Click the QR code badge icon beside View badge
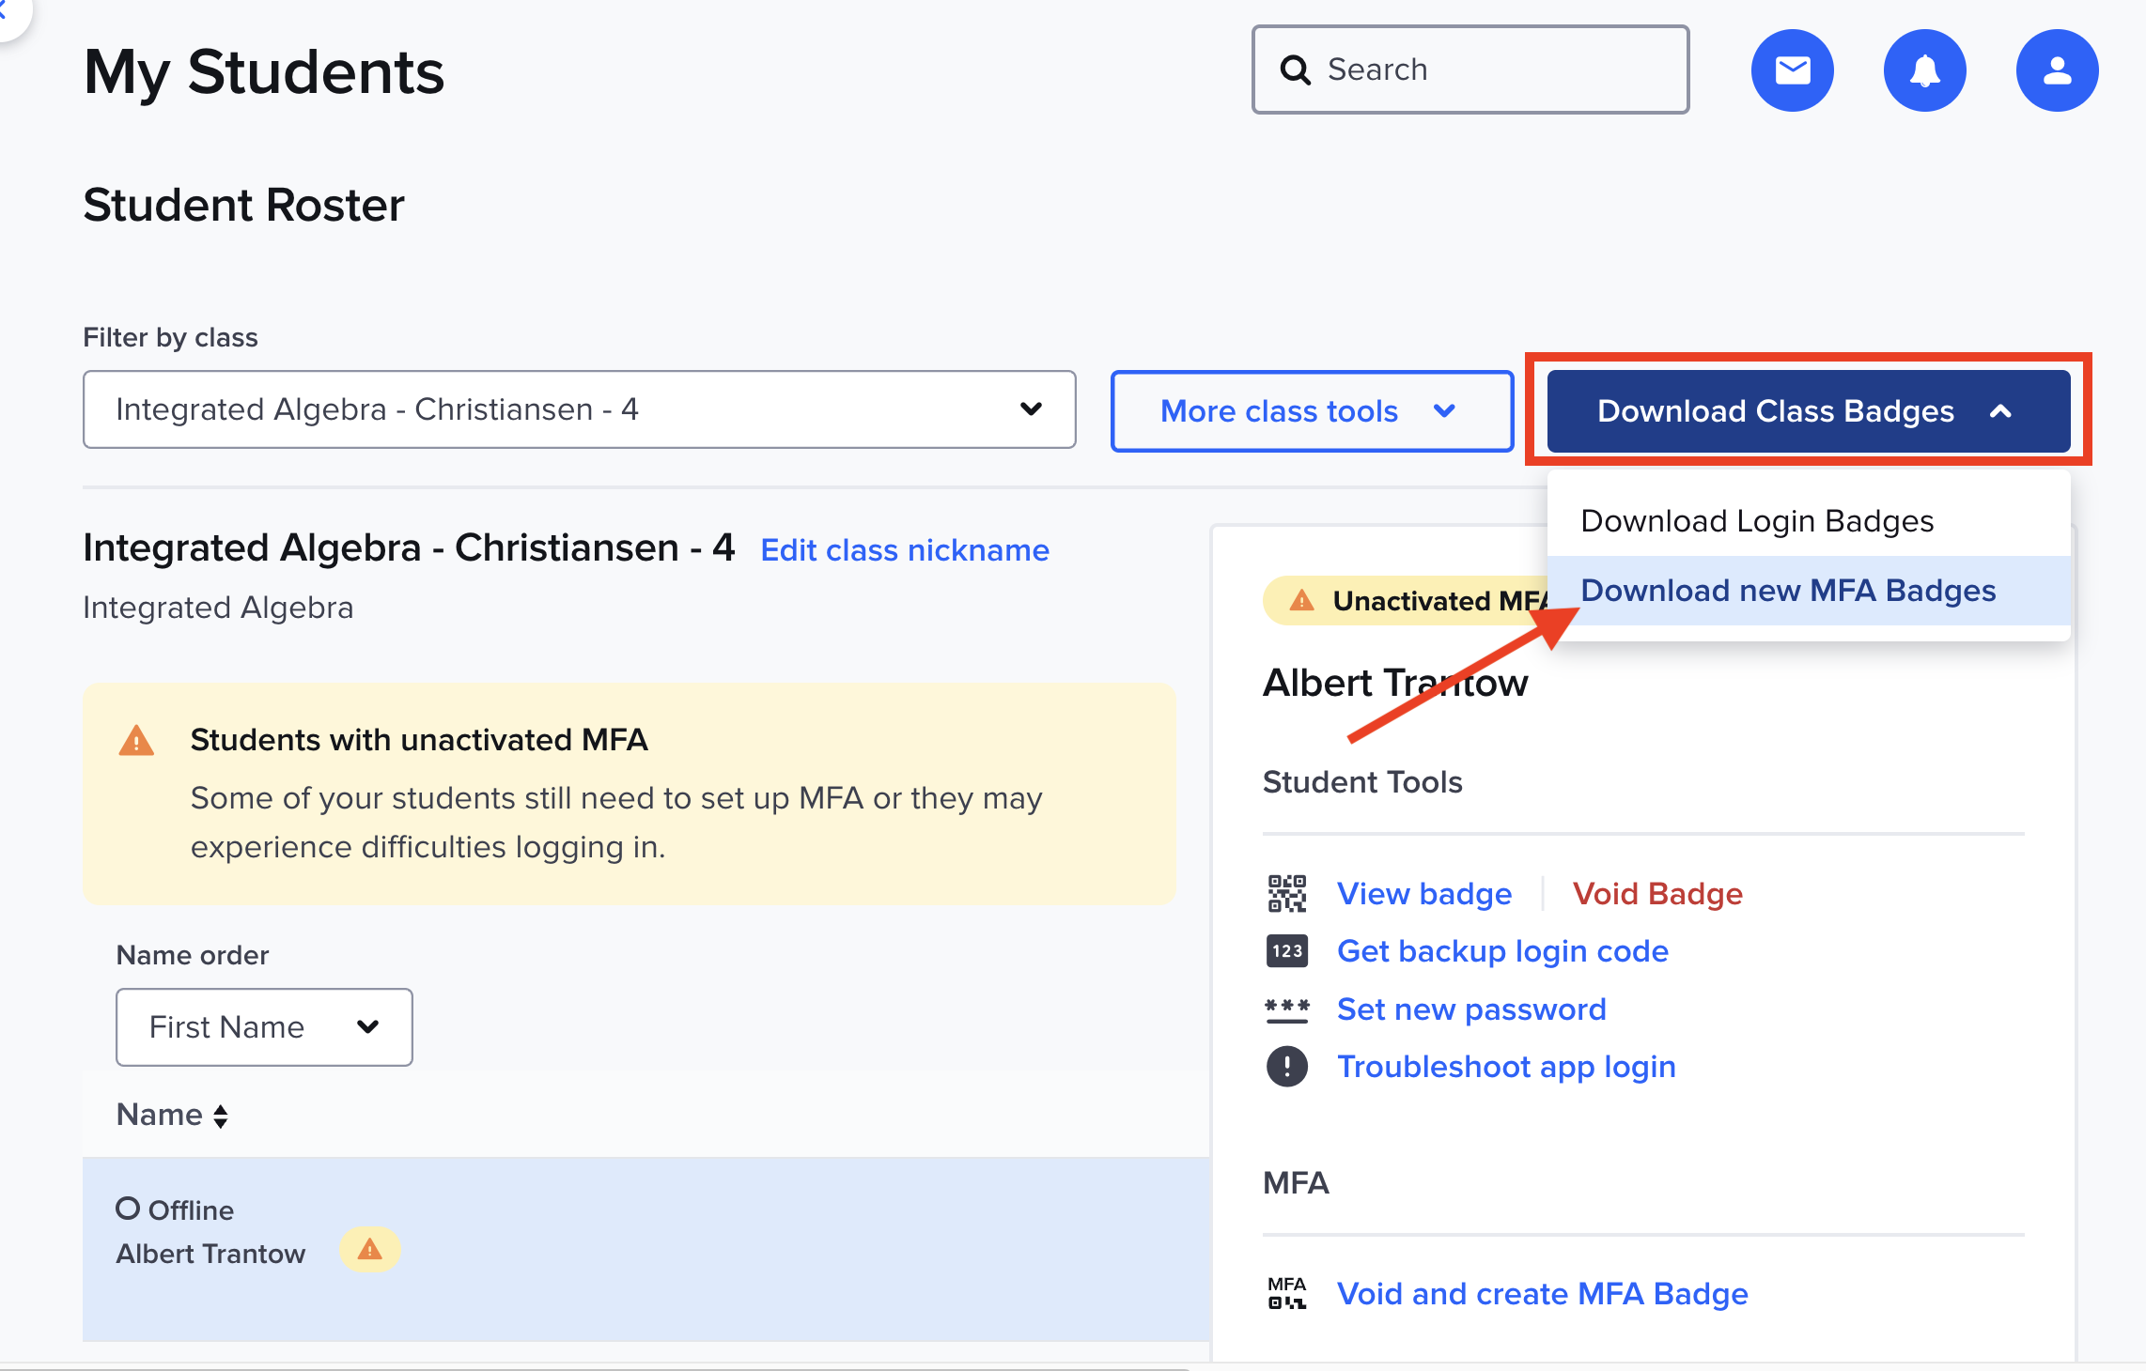This screenshot has width=2146, height=1371. click(1285, 893)
